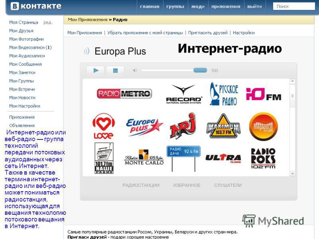This screenshot has width=319, height=239.
Task: Open Мои Приложения breadcrumb link
Action: tap(87, 20)
